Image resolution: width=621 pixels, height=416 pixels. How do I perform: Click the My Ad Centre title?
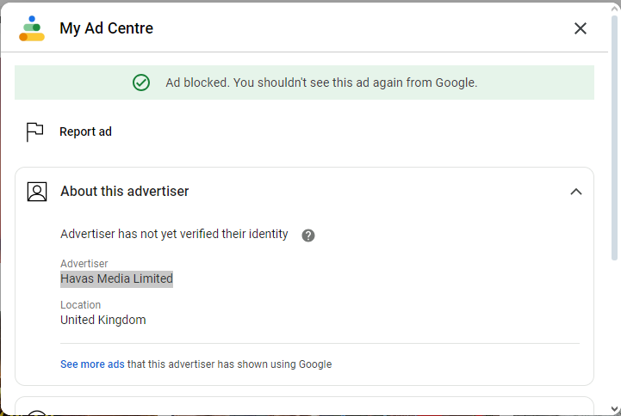point(106,28)
